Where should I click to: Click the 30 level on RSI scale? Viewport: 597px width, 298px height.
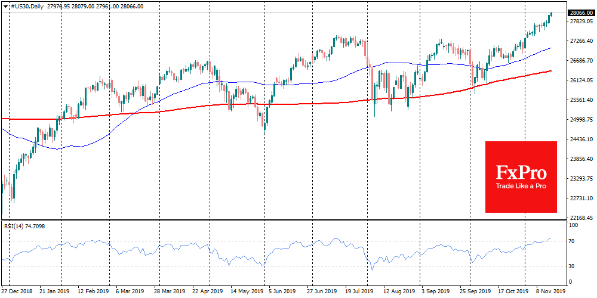(572, 266)
